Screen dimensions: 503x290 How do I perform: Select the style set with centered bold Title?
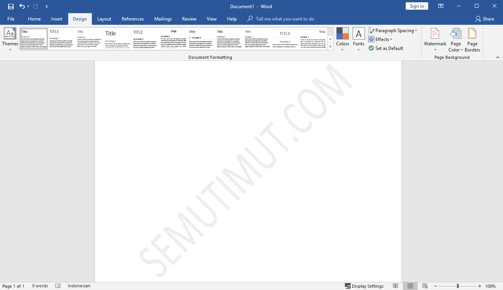coord(174,38)
